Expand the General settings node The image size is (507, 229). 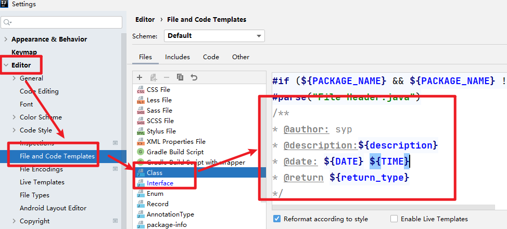pyautogui.click(x=14, y=78)
